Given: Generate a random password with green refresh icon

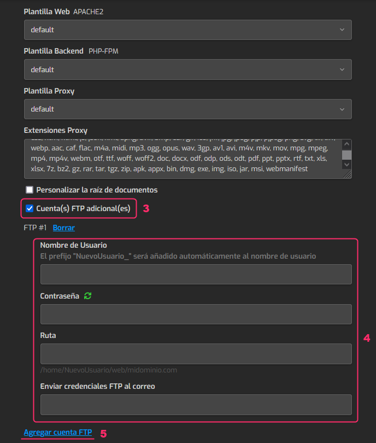Looking at the screenshot, I should pos(87,296).
